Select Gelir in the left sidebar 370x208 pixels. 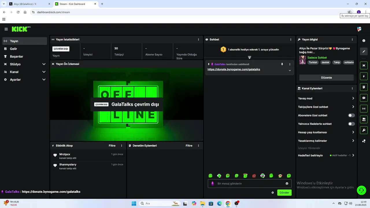25,49
